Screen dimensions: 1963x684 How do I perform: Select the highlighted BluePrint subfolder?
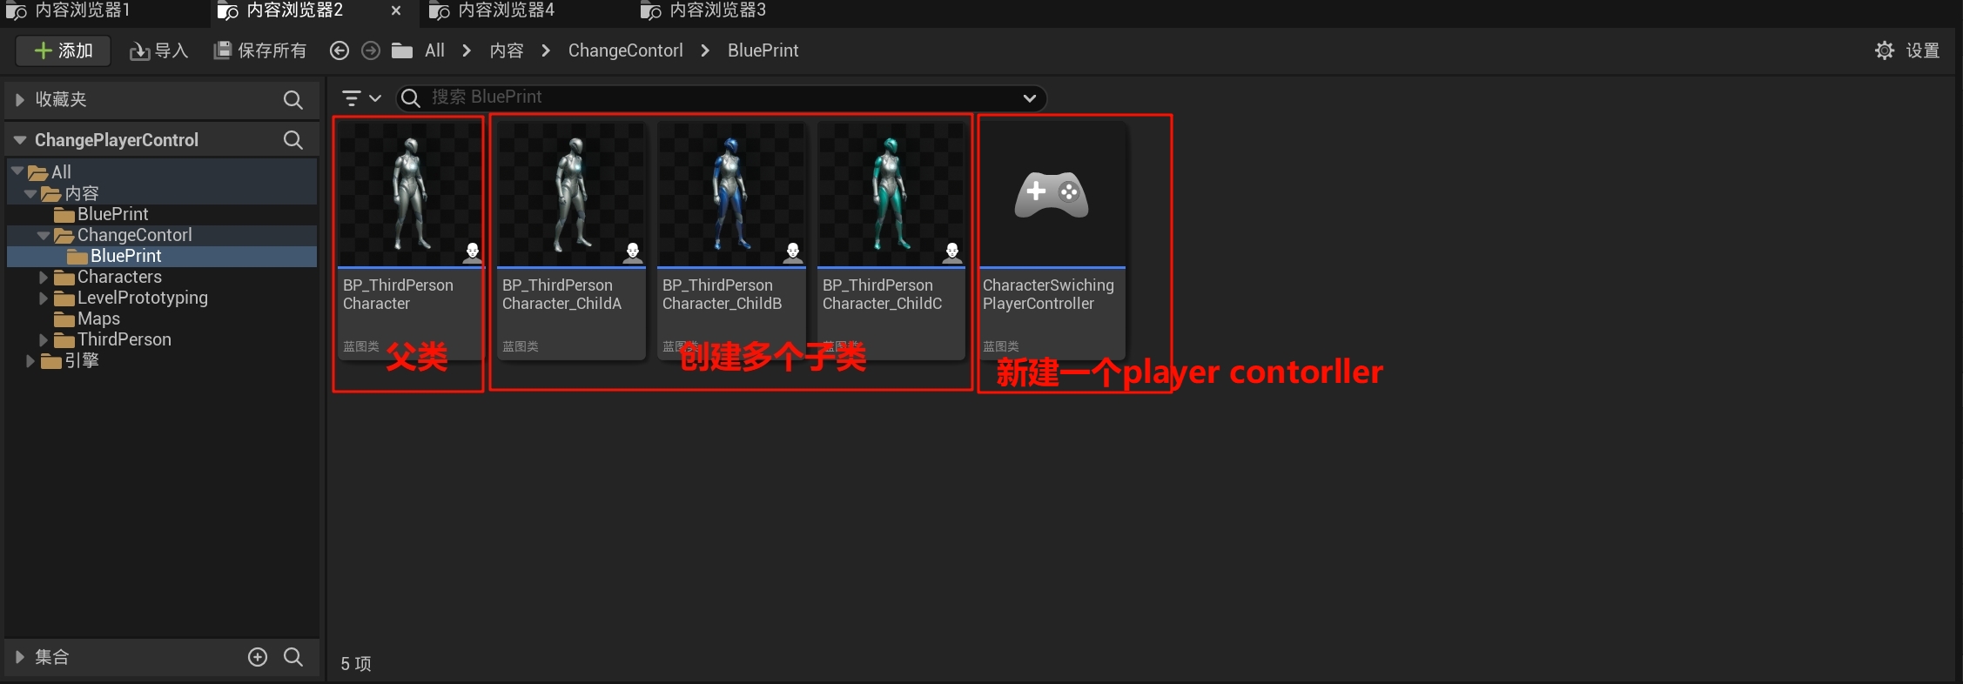point(125,256)
